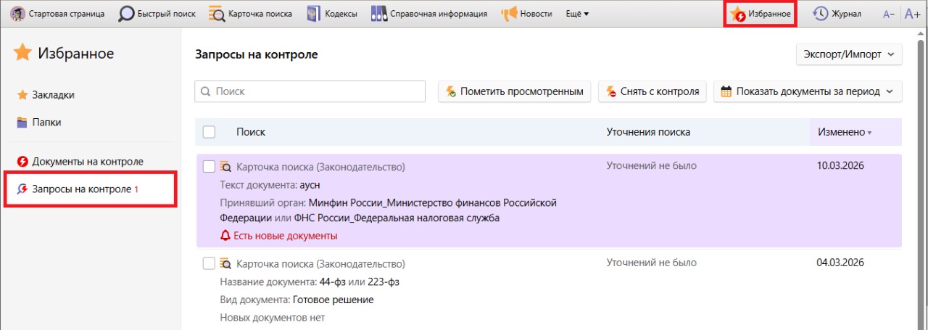Expand the Ещё menu in the toolbar
928x330 pixels.
point(577,14)
